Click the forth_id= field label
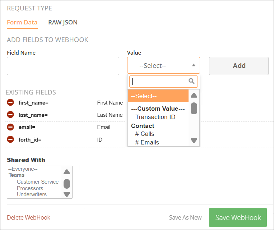Image resolution: width=274 pixels, height=230 pixels. (30, 140)
